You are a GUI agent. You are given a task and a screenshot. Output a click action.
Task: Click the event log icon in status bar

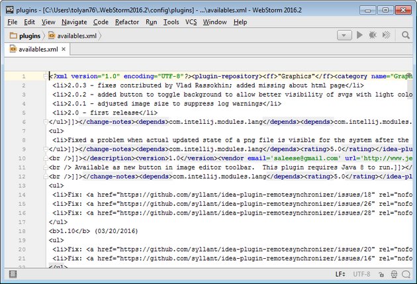(x=406, y=273)
